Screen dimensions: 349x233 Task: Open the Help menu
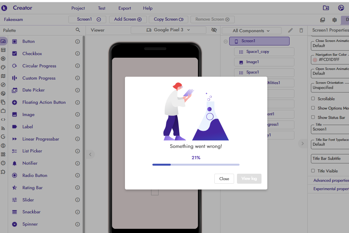[x=148, y=8]
